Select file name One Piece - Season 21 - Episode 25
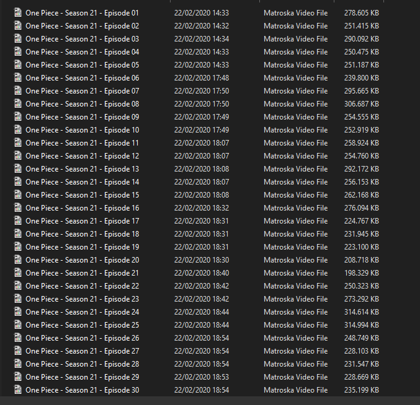This screenshot has height=405, width=420. [83, 325]
